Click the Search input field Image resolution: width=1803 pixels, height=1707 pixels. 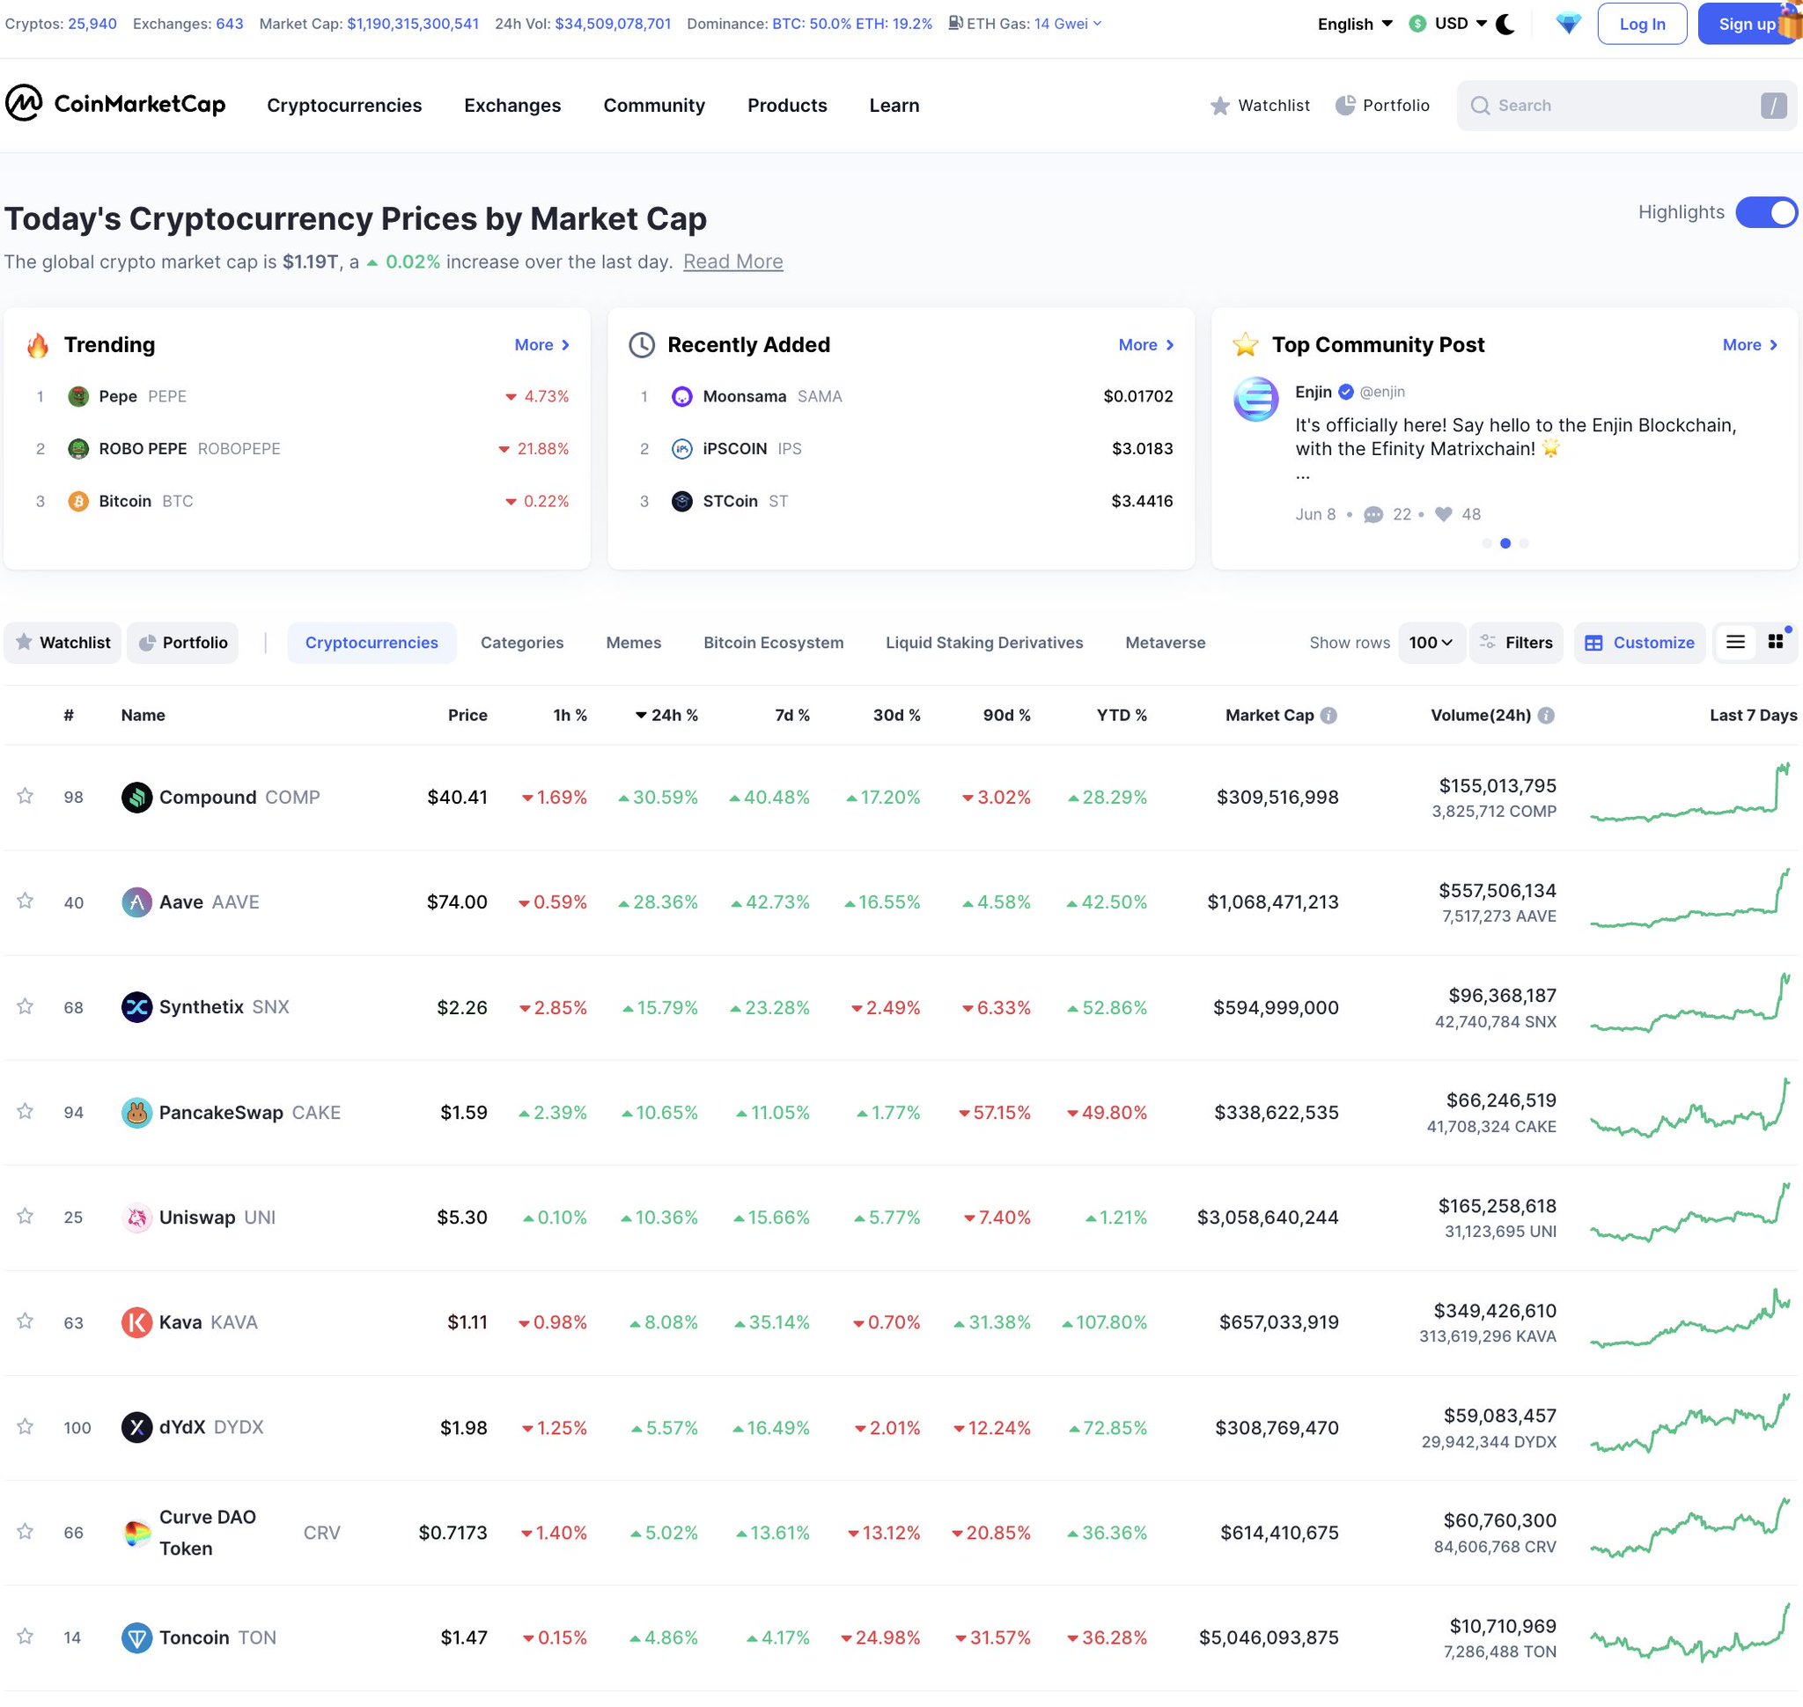click(x=1625, y=106)
